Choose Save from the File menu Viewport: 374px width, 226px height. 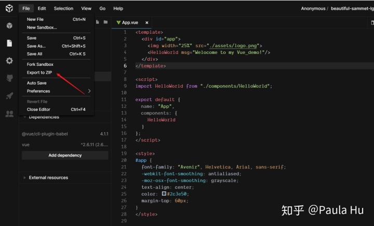coord(56,38)
